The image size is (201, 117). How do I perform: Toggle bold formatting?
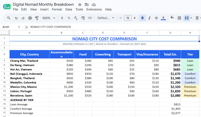point(142,18)
